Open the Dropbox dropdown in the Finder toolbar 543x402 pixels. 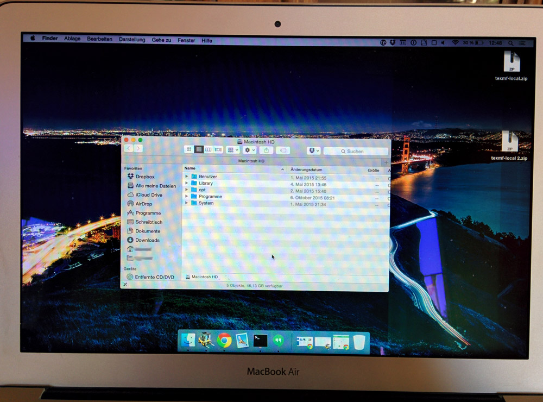coord(313,150)
